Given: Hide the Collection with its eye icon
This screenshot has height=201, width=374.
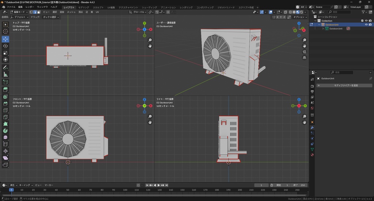Looking at the screenshot, I should (366, 21).
